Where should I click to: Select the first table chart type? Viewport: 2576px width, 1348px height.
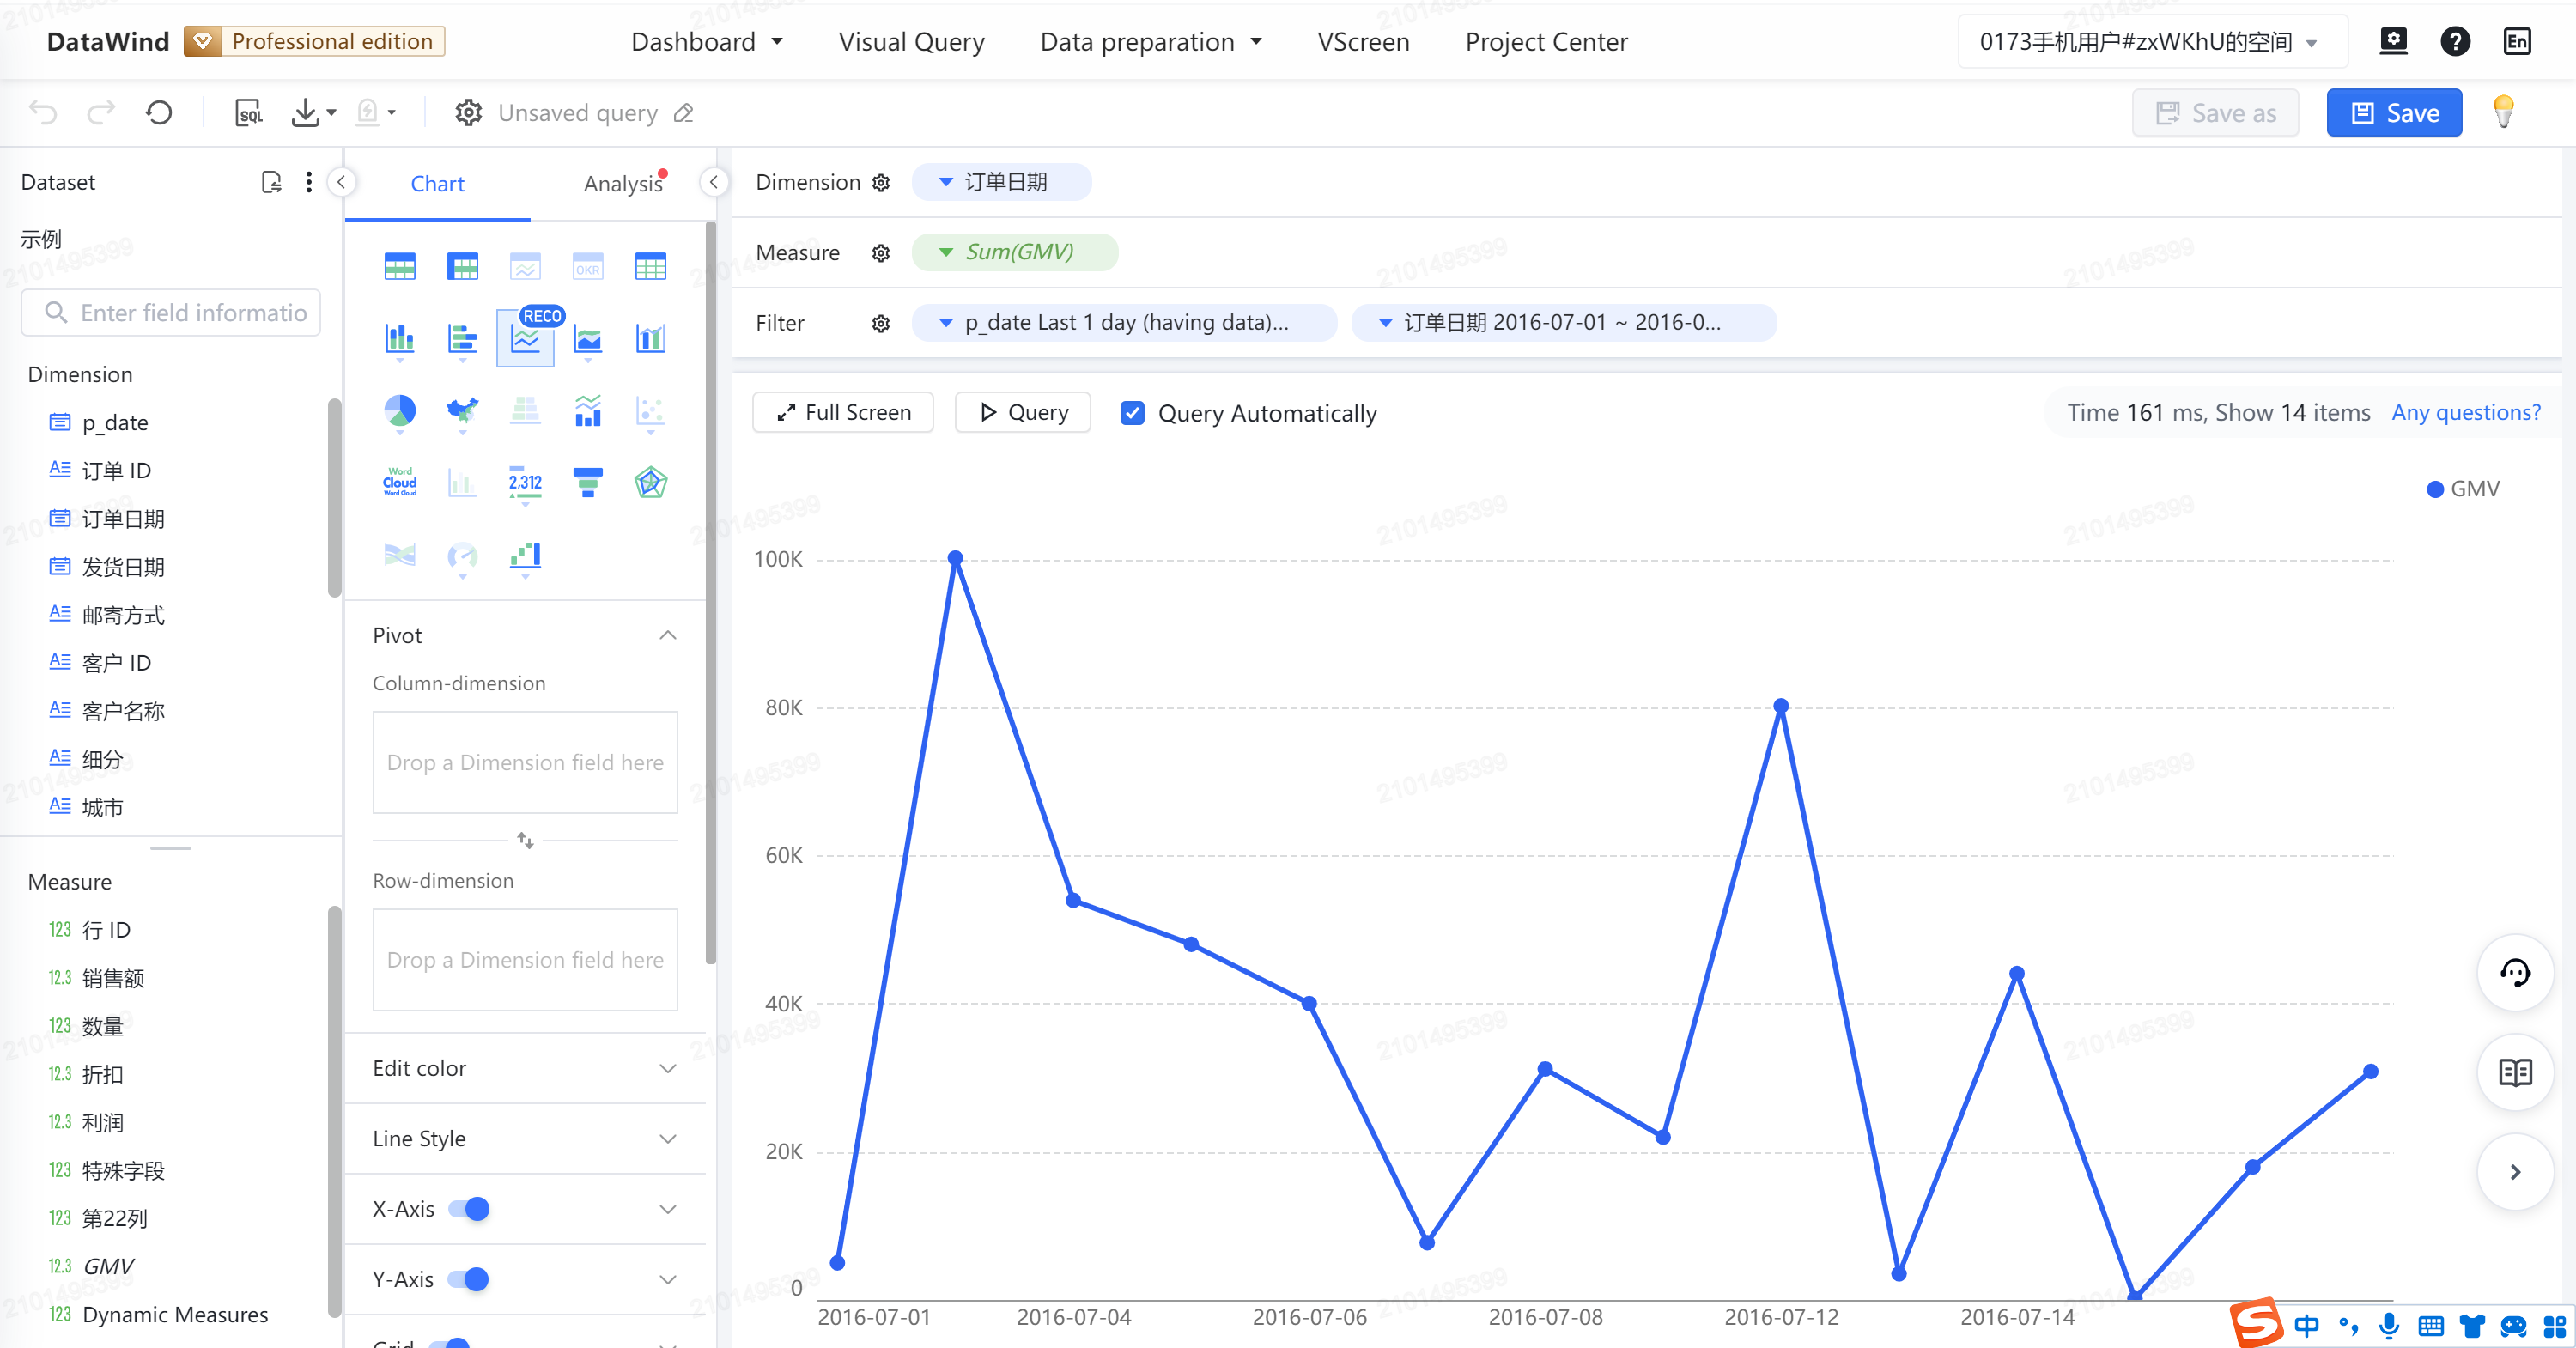tap(400, 267)
